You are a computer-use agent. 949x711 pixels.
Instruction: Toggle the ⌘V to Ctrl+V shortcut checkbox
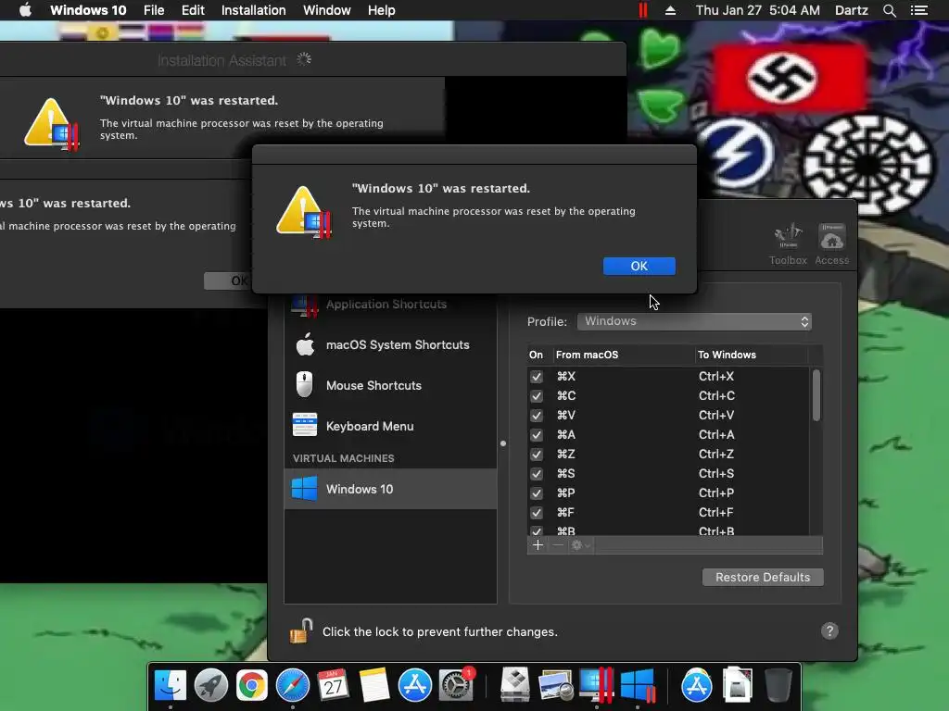point(537,416)
